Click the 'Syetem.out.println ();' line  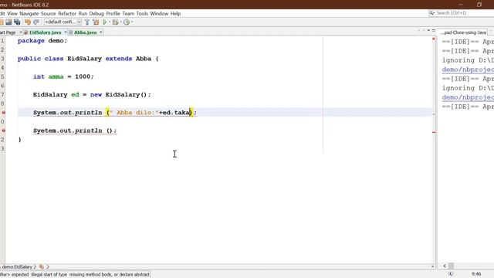pyautogui.click(x=75, y=131)
